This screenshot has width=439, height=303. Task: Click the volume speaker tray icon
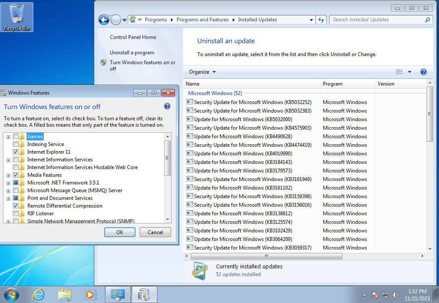point(396,295)
